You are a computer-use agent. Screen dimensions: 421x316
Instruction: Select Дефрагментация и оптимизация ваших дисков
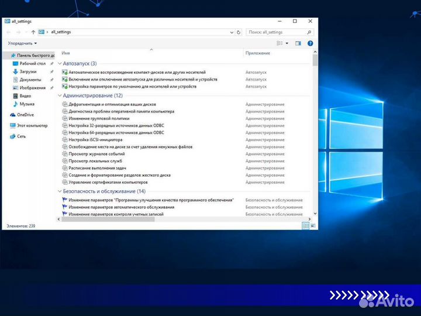tap(112, 104)
